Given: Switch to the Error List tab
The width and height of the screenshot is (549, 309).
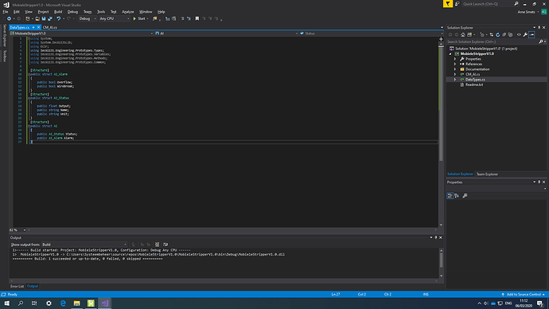Looking at the screenshot, I should click(17, 286).
